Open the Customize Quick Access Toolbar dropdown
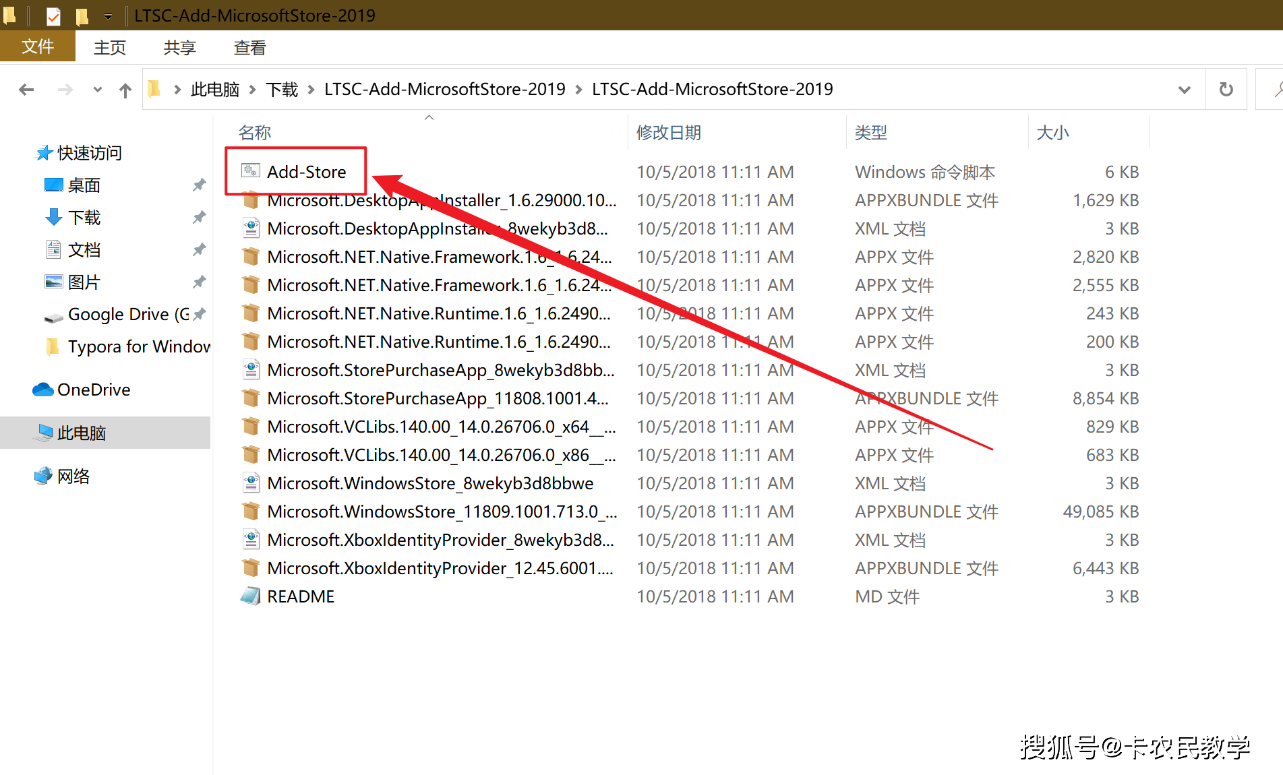1283x775 pixels. [108, 16]
